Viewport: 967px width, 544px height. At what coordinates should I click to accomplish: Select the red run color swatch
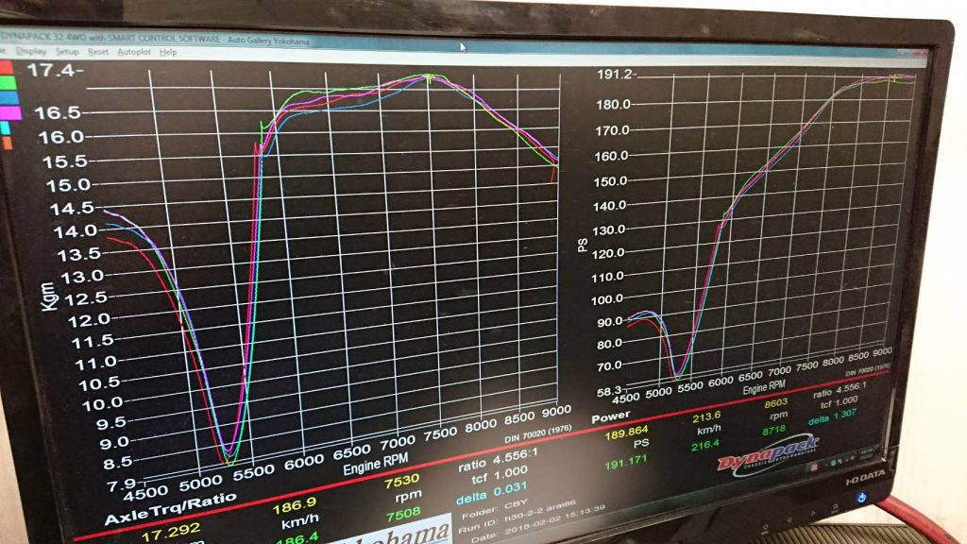click(6, 68)
